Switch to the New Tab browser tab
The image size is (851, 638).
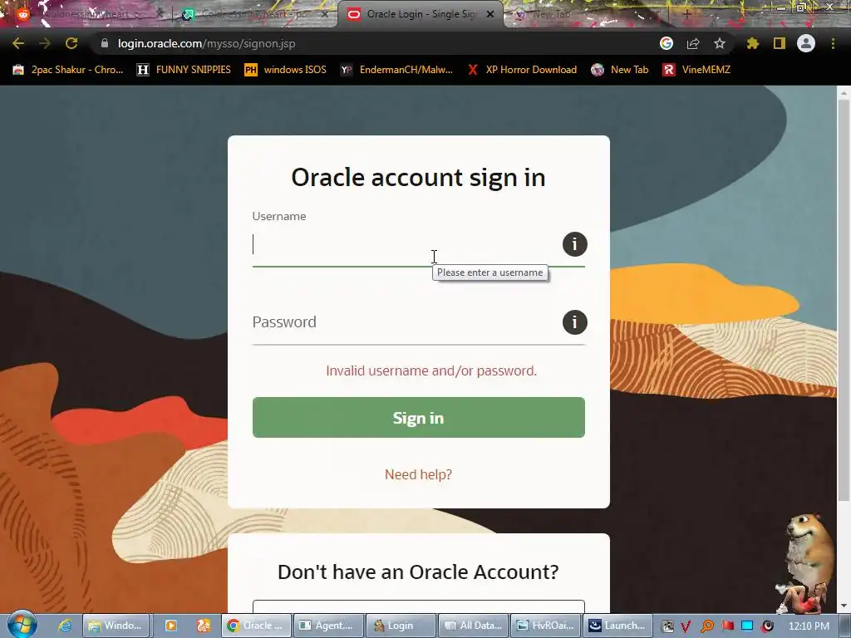tap(586, 14)
